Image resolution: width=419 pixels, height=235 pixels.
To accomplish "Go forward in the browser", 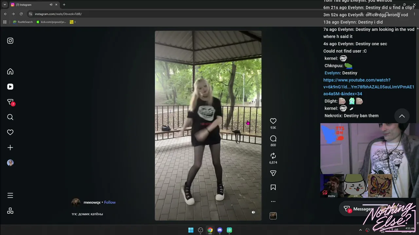I will pos(13,14).
